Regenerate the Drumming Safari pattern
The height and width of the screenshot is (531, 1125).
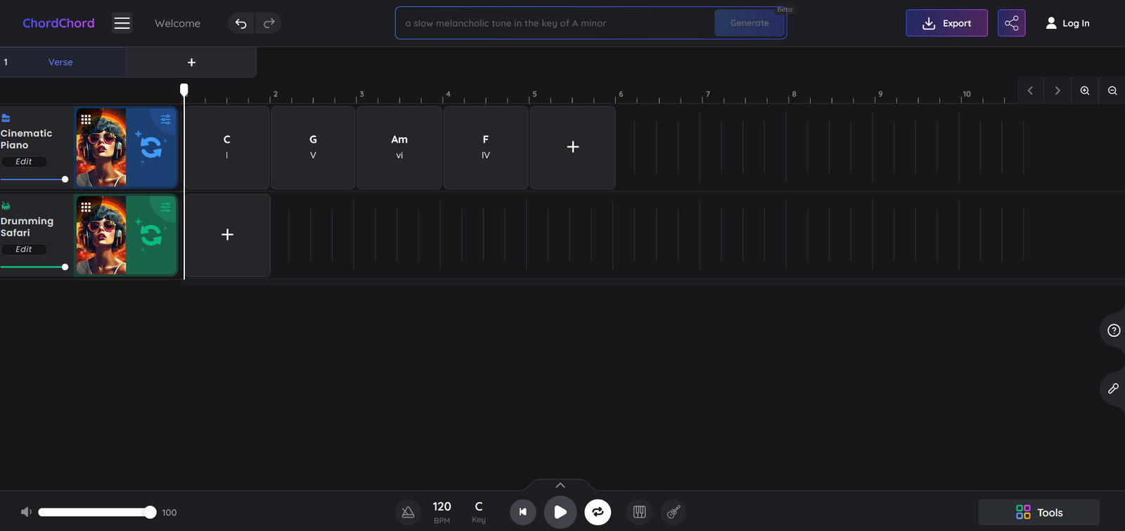(150, 235)
